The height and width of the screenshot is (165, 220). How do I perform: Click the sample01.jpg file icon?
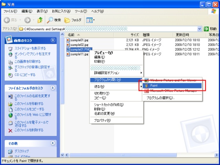coord(68,40)
